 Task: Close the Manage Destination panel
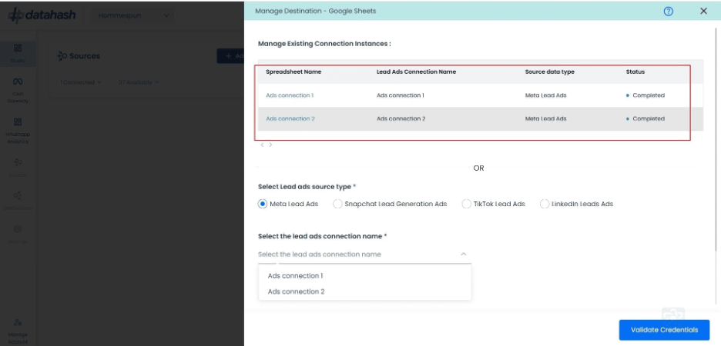703,11
